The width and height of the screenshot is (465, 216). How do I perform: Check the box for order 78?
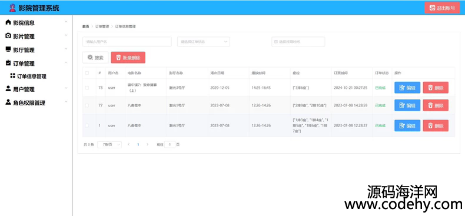[87, 88]
